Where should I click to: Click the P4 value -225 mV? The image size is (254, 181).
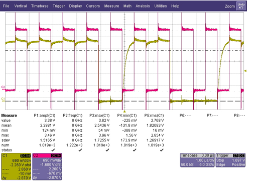tap(130, 120)
